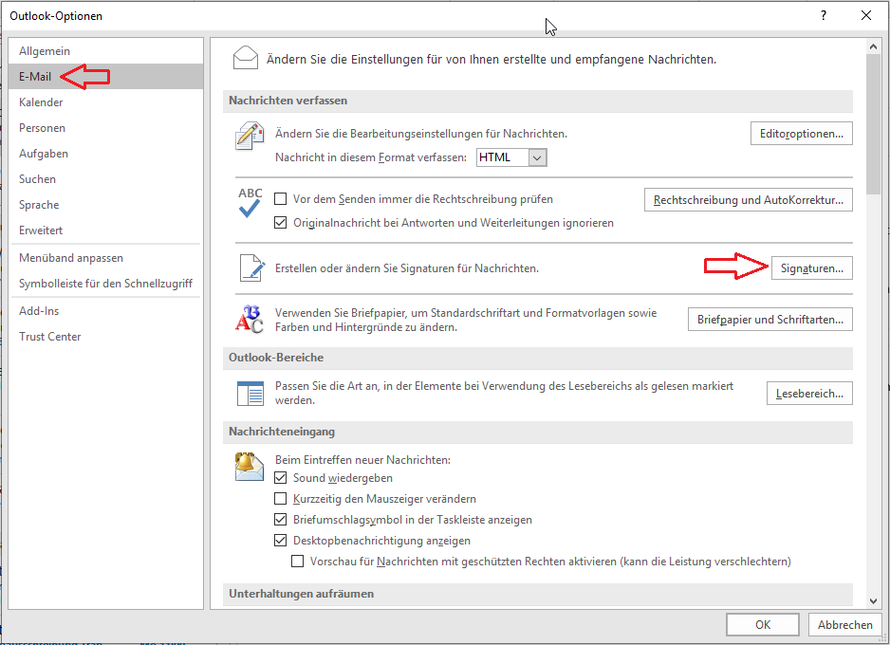Open the Trust Center section

pos(106,337)
